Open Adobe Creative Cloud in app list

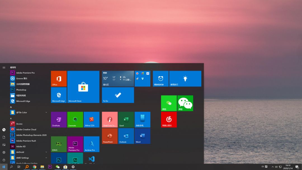(29, 129)
